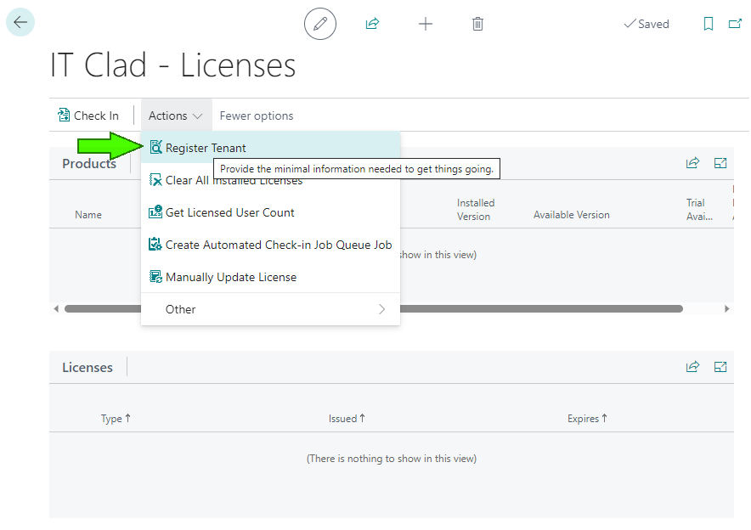
Task: Share the Licenses section
Action: click(692, 367)
